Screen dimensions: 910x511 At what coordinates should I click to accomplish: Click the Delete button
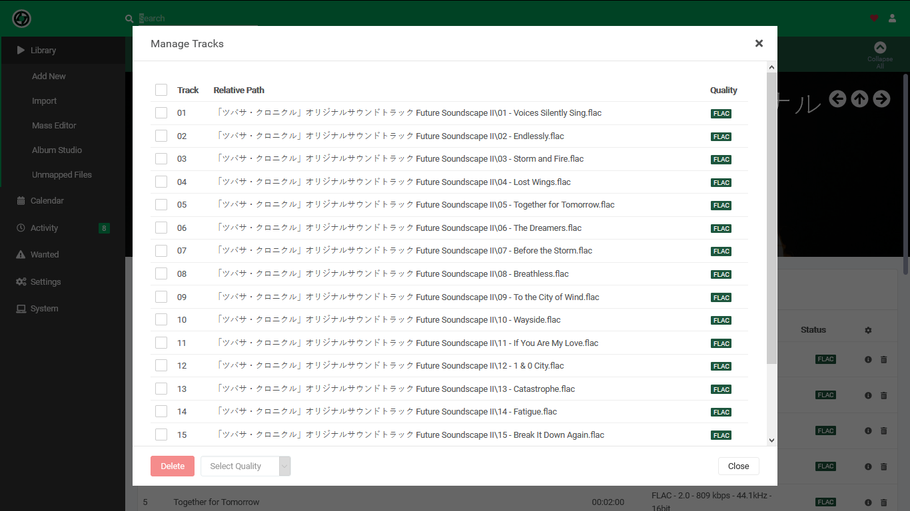pos(172,466)
